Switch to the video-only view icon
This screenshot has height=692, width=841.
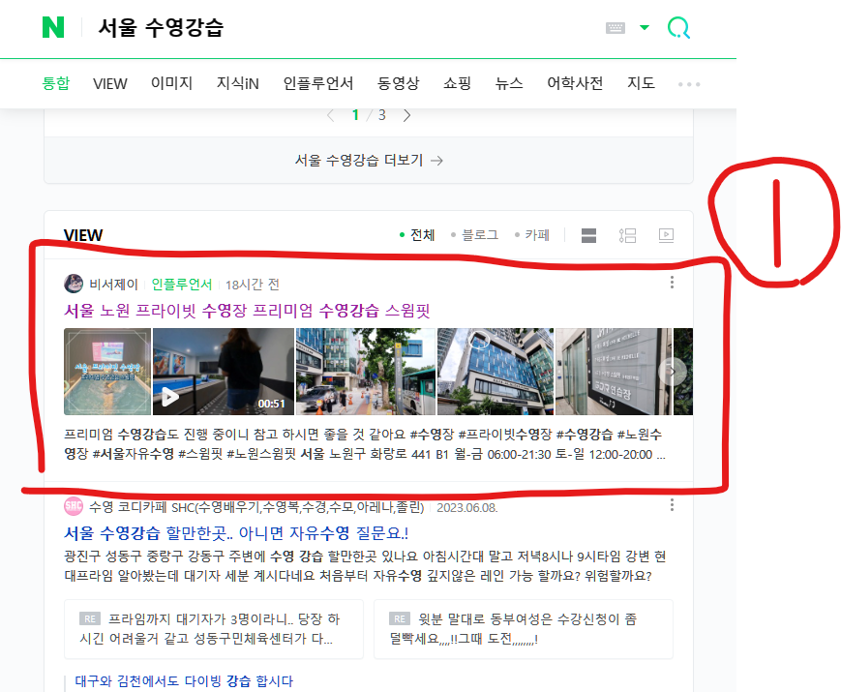pos(666,235)
